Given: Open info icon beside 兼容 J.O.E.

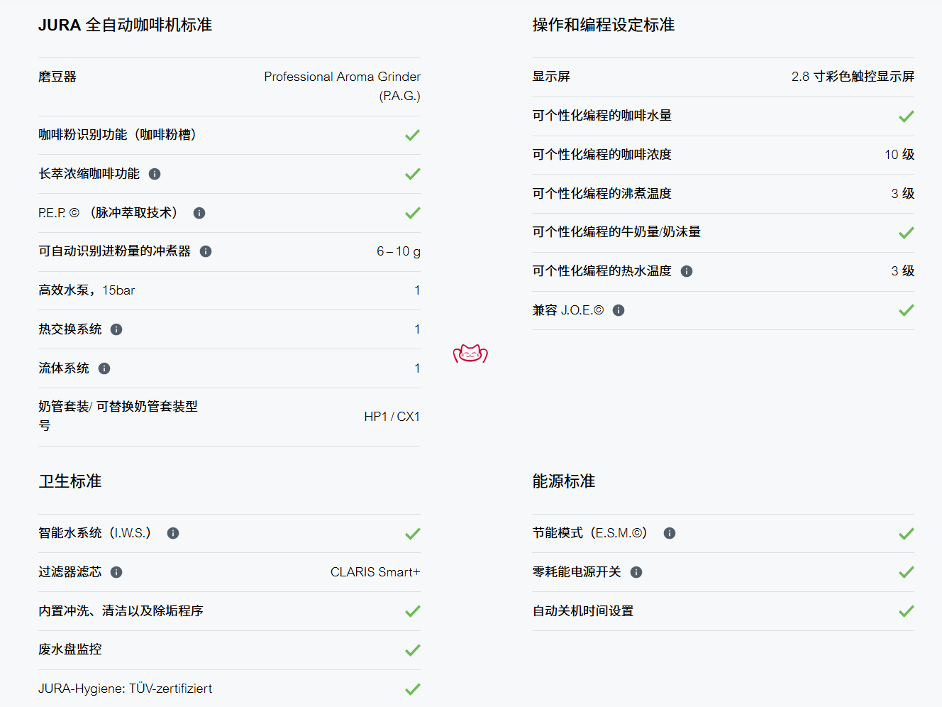Looking at the screenshot, I should [619, 310].
